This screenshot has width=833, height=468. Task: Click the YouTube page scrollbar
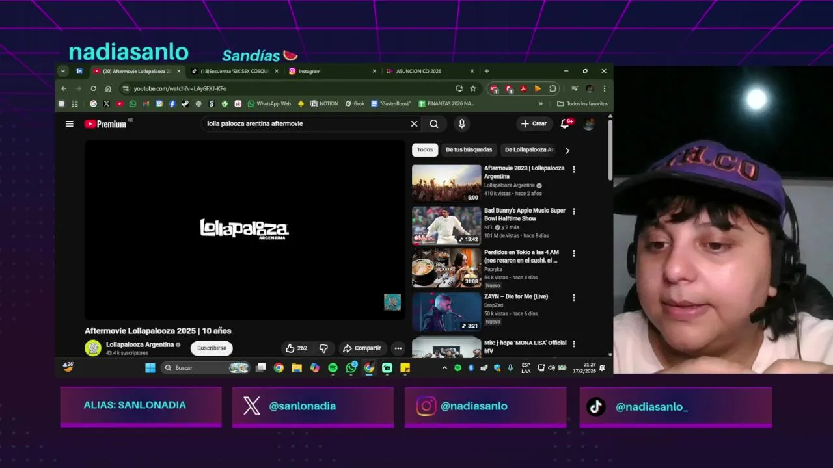click(610, 149)
